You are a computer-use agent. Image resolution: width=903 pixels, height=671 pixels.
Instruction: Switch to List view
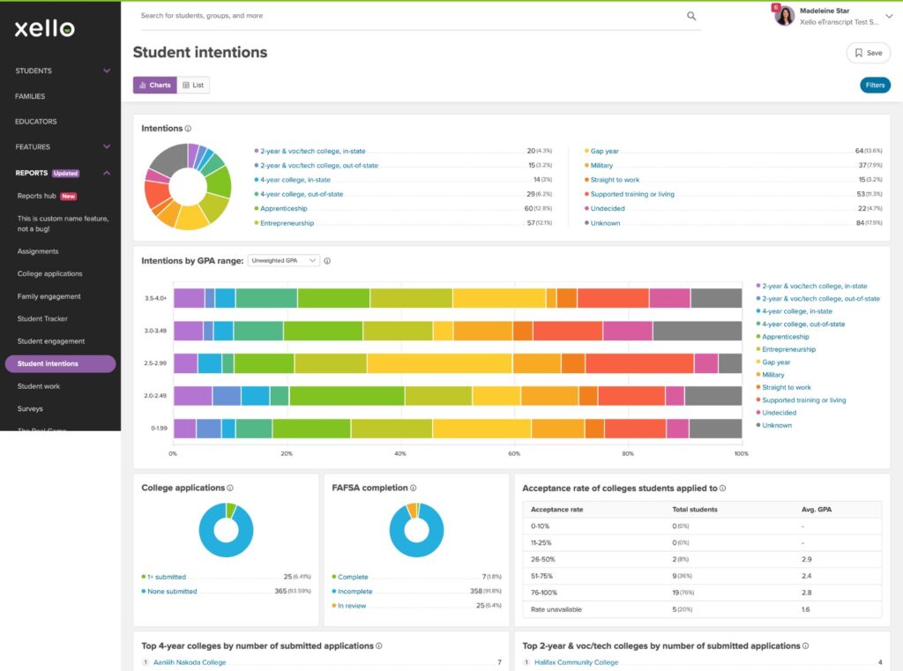[193, 86]
